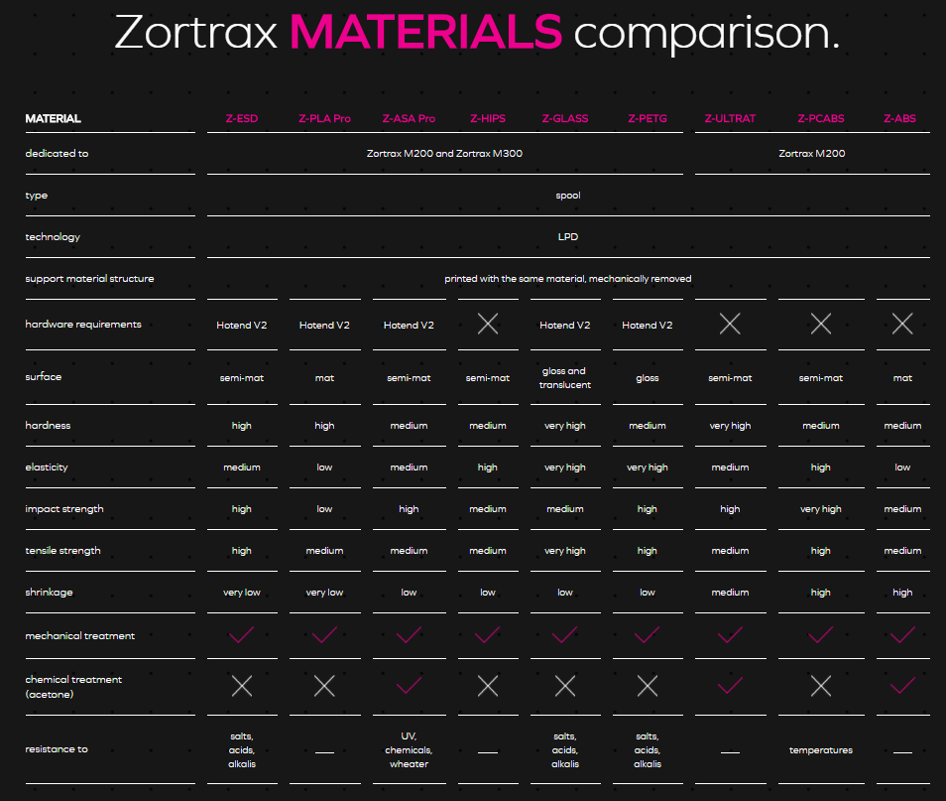The width and height of the screenshot is (946, 801).
Task: Click Z-PCABS chemical treatment X mark
Action: 820,686
